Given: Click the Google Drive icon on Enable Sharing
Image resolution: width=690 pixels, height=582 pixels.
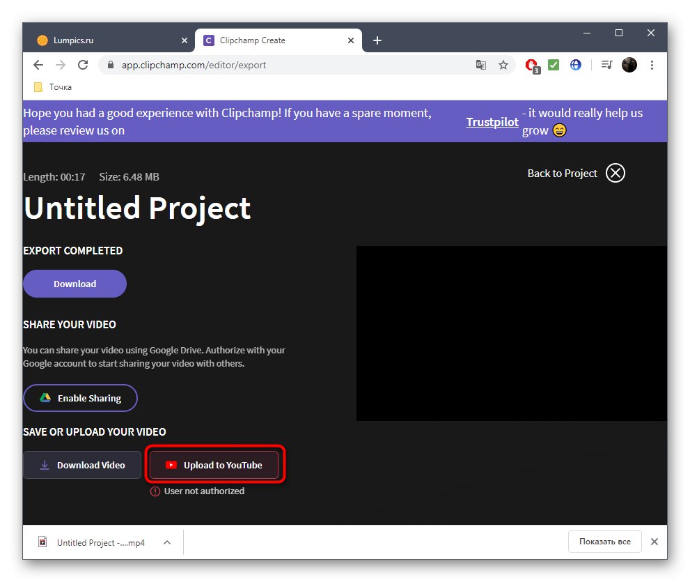Looking at the screenshot, I should 44,397.
